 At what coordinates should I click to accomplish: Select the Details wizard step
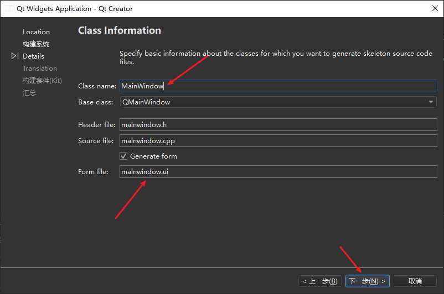tap(33, 56)
